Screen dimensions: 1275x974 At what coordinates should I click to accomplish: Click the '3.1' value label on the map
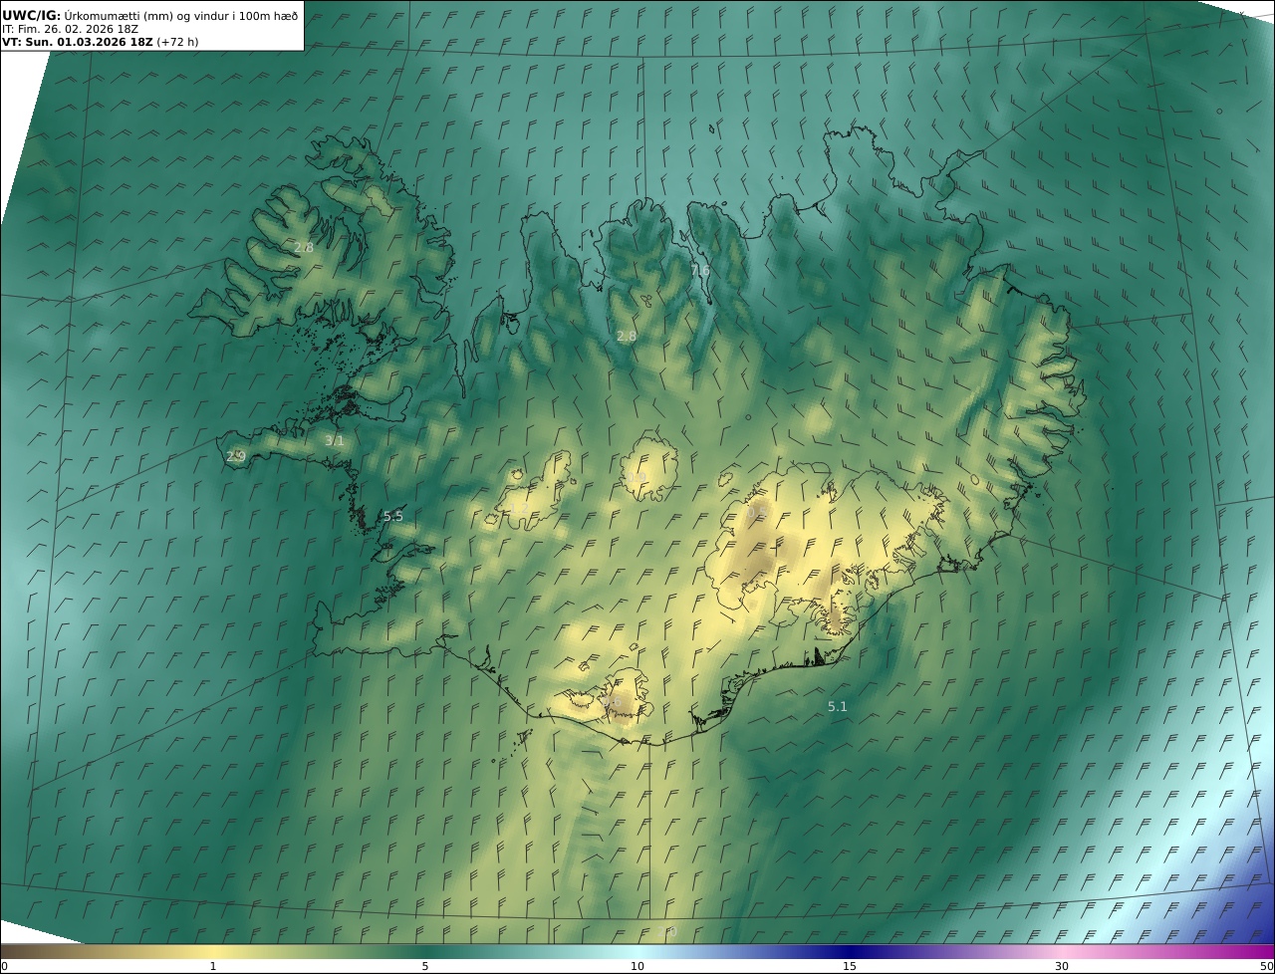(x=335, y=440)
